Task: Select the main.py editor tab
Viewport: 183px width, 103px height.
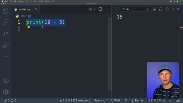Action: click(x=25, y=9)
